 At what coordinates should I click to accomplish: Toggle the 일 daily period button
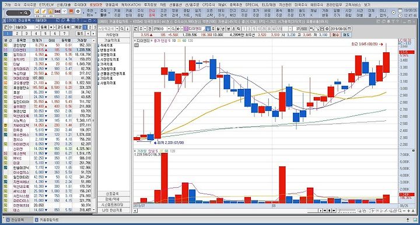click(208, 29)
